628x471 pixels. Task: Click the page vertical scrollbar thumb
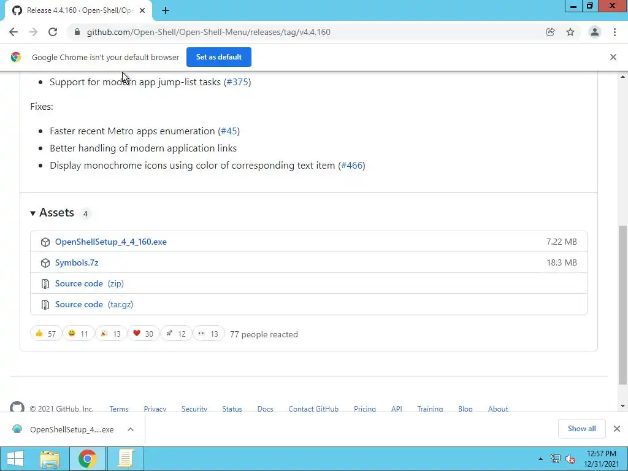pos(623,305)
